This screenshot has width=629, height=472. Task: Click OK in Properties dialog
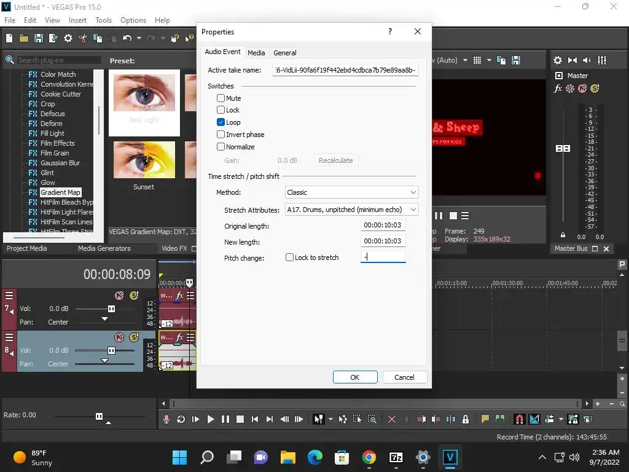coord(355,377)
